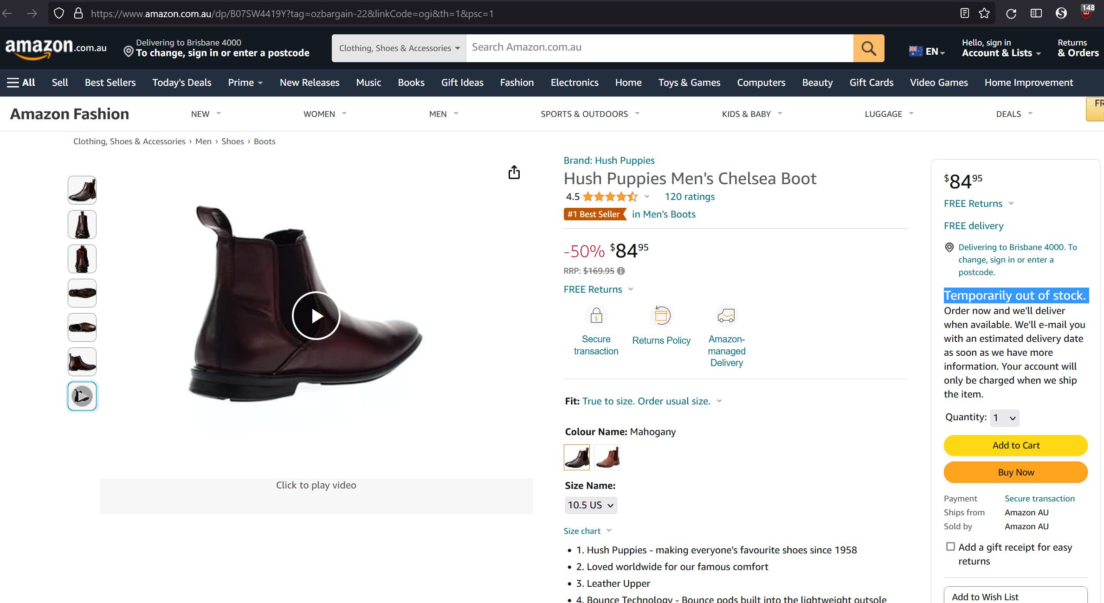Click the share icon above product image
This screenshot has width=1104, height=603.
[514, 172]
